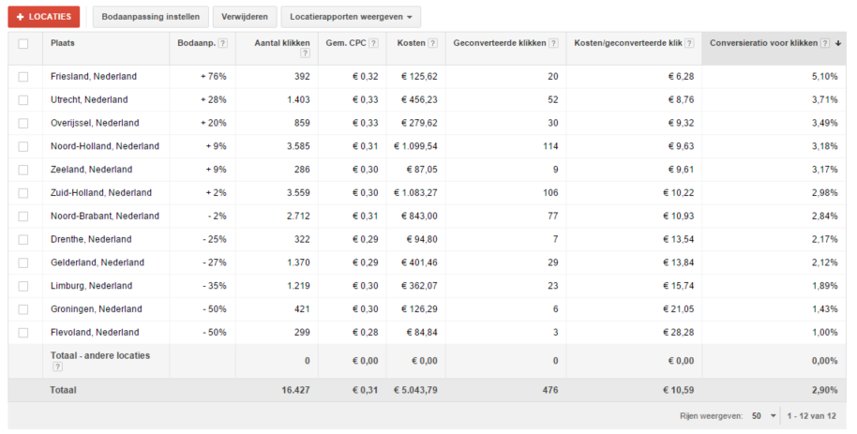Click the sort arrow in Conversieratio header
Image resolution: width=857 pixels, height=434 pixels.
click(x=838, y=43)
